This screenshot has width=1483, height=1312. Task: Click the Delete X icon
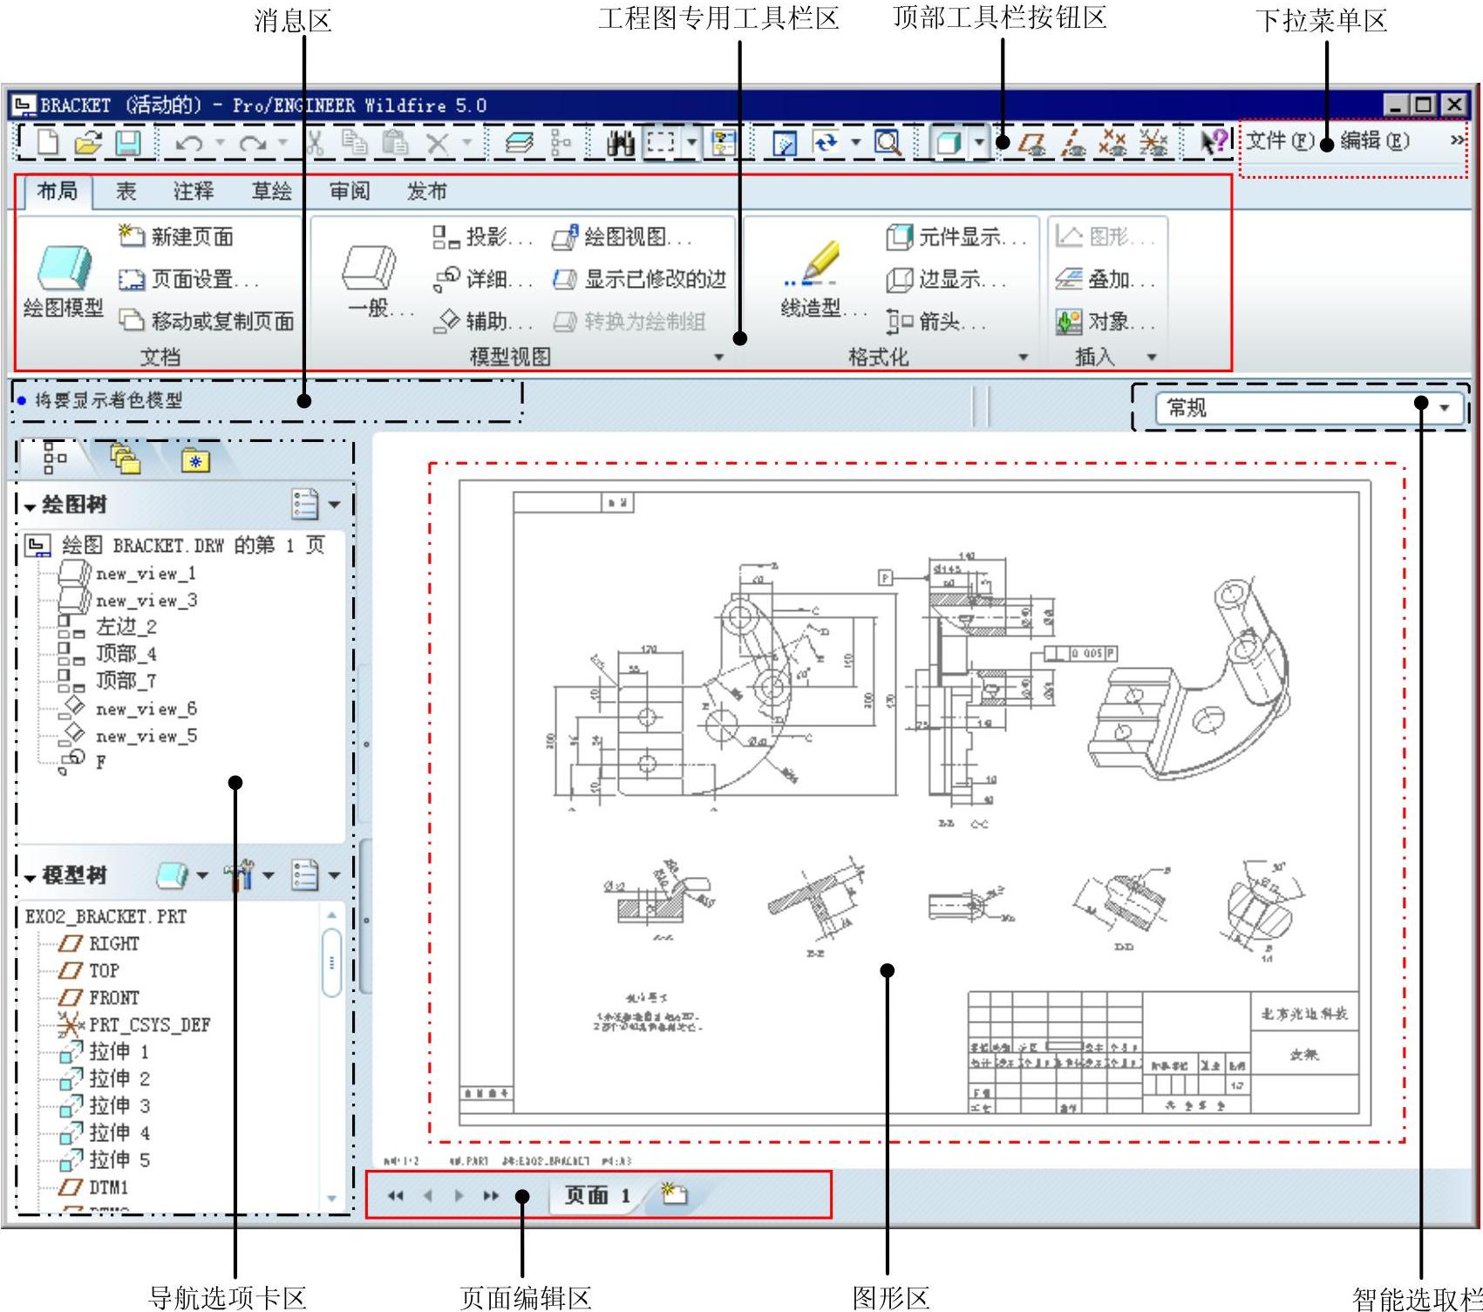click(438, 142)
